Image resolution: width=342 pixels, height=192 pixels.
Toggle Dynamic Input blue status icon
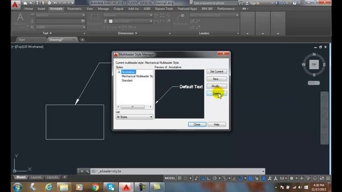click(203, 178)
